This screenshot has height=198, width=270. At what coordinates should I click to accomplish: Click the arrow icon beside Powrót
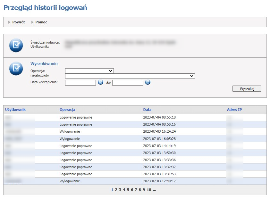9,22
